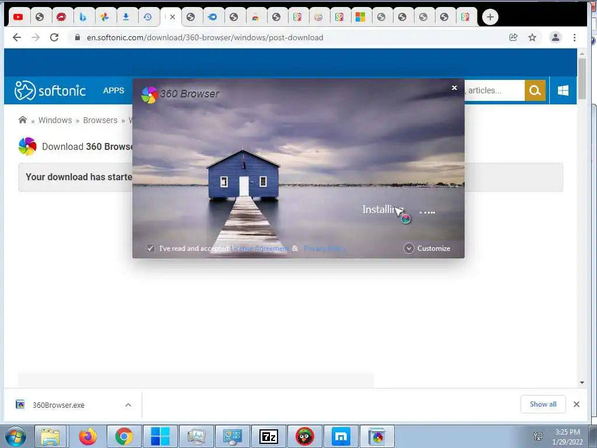Open the system monitor taskbar icon
The image size is (597, 448).
196,436
